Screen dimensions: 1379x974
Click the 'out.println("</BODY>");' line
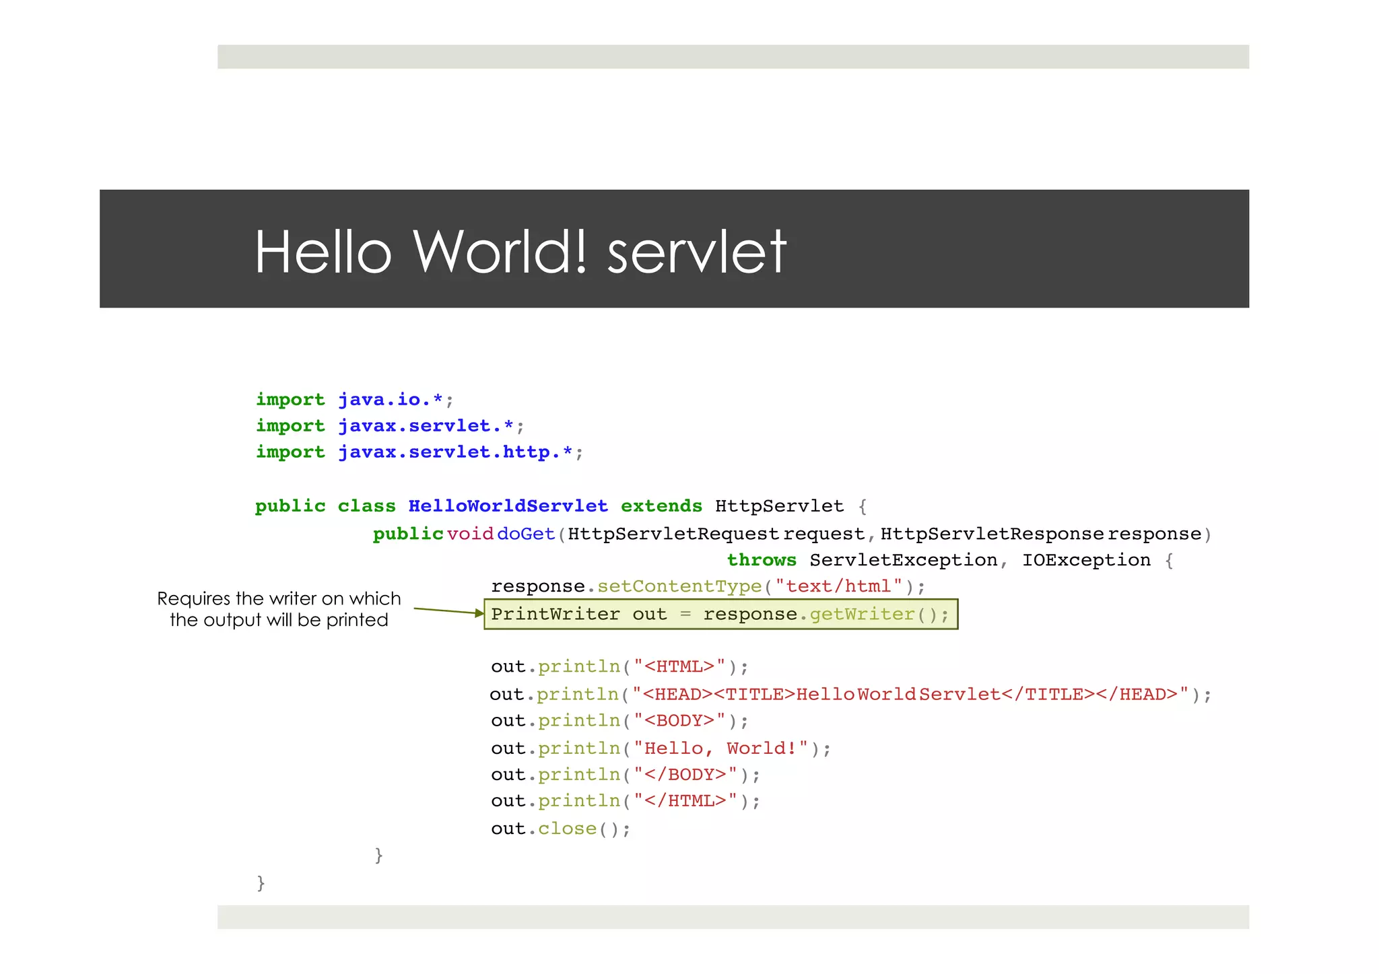626,775
